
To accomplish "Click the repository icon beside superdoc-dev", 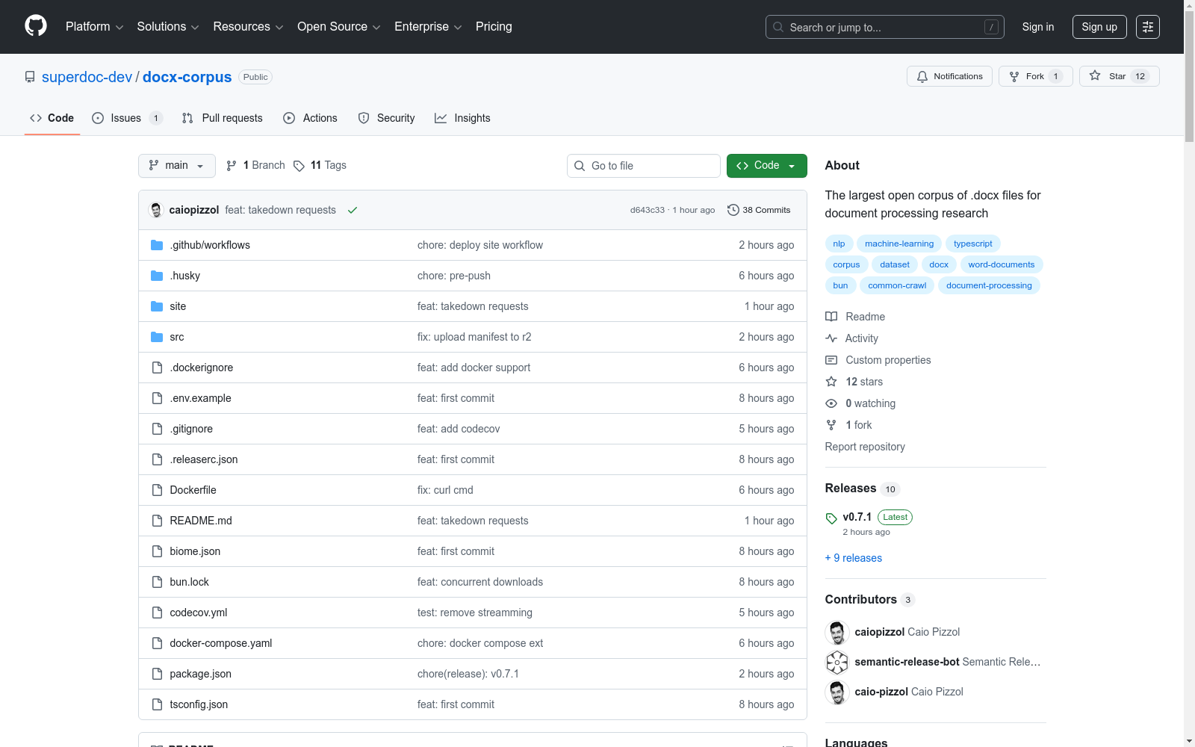I will [30, 77].
